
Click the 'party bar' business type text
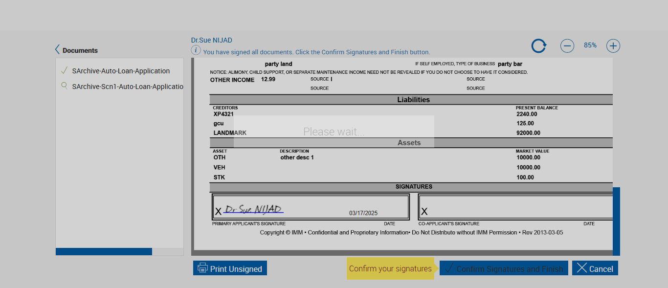pyautogui.click(x=510, y=64)
